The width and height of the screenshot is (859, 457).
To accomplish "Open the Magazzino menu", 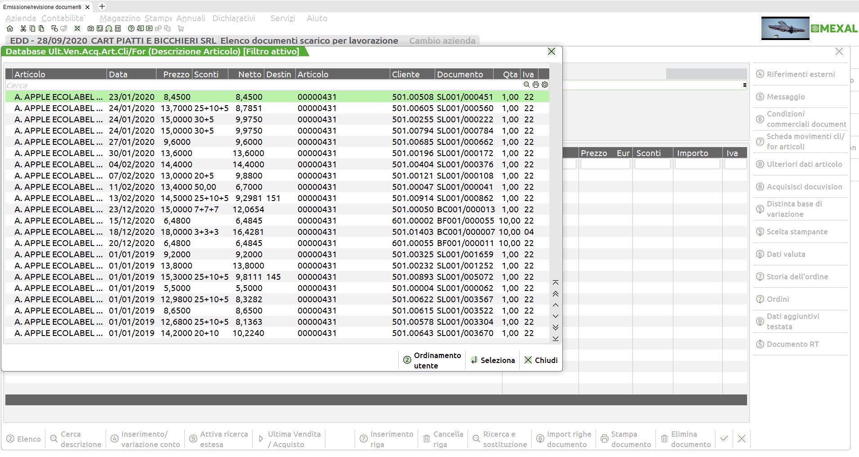I will (x=120, y=18).
